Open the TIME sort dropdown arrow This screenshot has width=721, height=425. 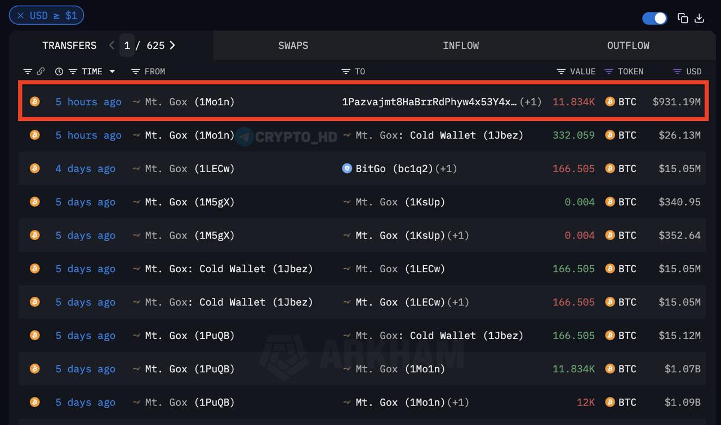click(112, 71)
